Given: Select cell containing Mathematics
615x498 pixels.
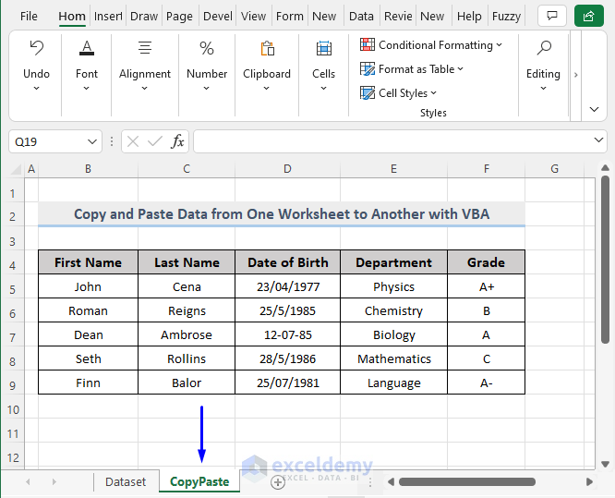Looking at the screenshot, I should (393, 358).
